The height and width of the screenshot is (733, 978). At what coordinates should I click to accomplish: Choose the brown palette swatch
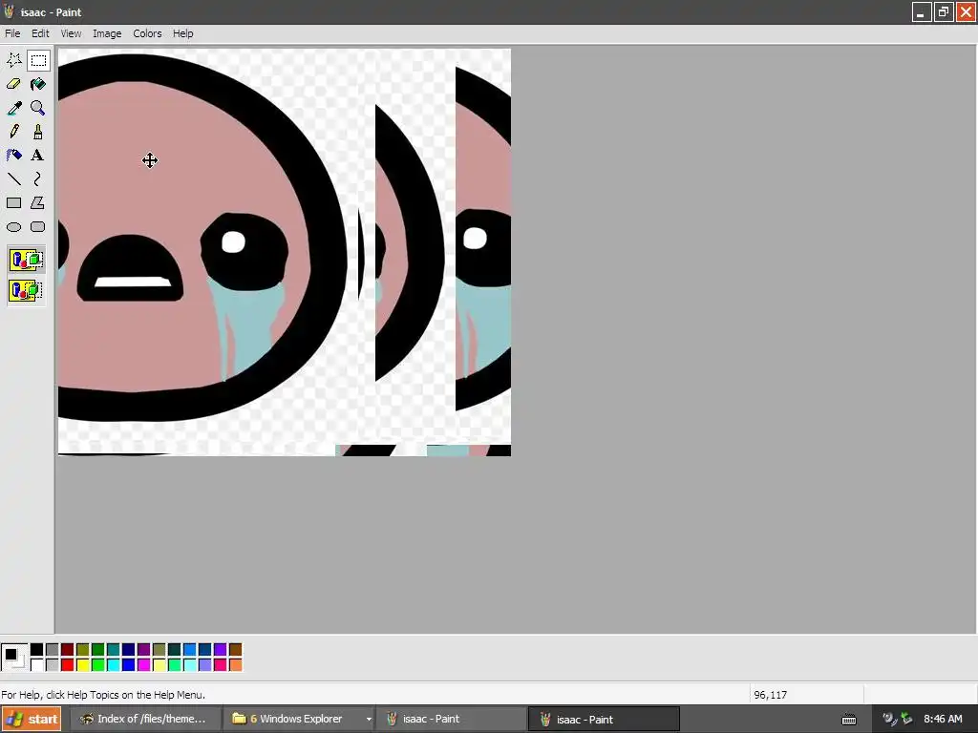click(x=235, y=650)
